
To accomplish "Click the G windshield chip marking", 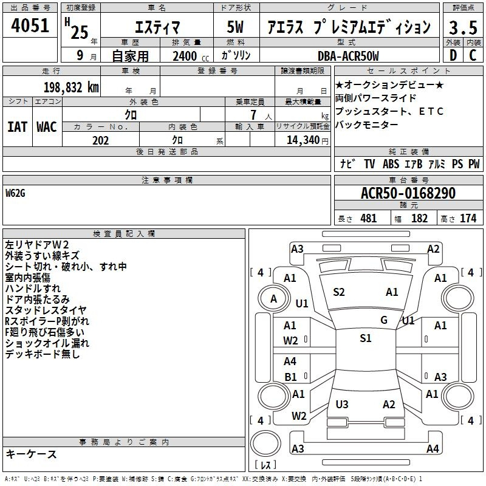I will 383,320.
